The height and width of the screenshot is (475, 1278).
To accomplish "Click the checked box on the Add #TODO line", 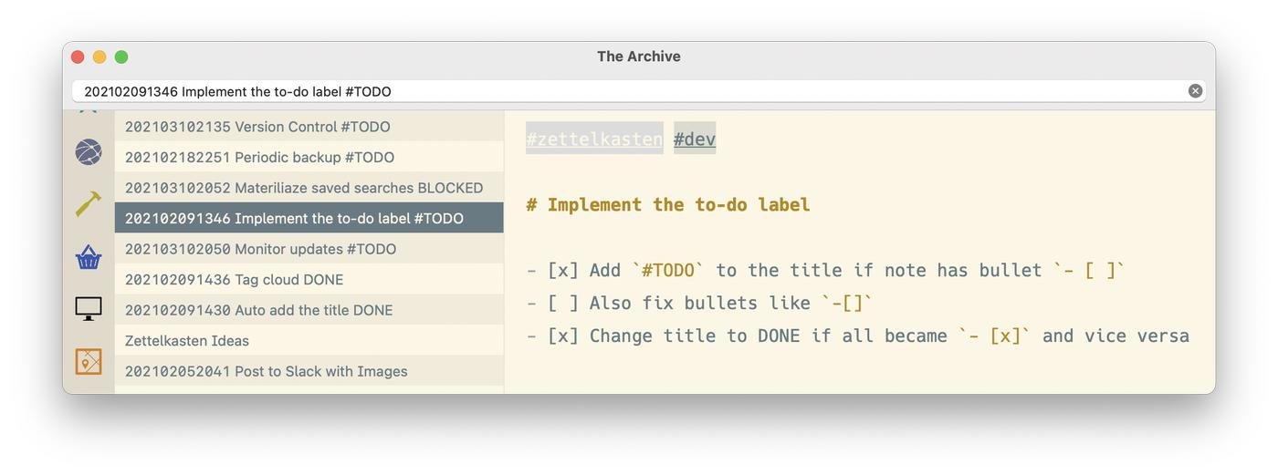I will point(562,271).
